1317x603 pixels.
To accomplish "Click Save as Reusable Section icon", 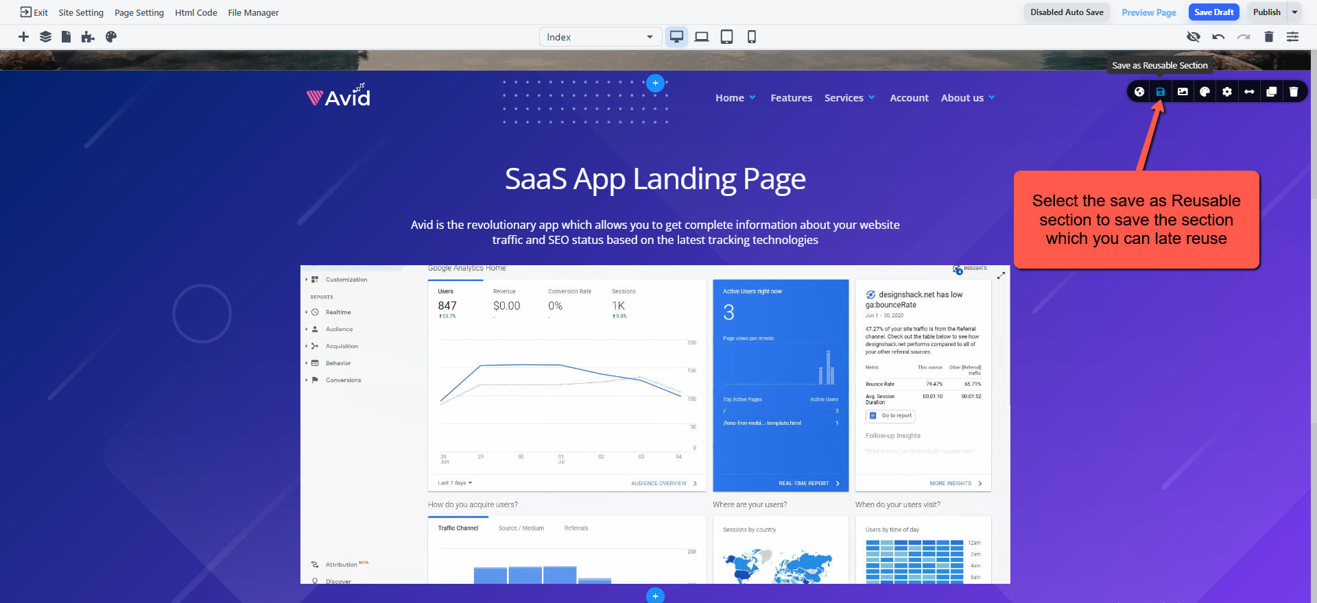I will [1161, 92].
